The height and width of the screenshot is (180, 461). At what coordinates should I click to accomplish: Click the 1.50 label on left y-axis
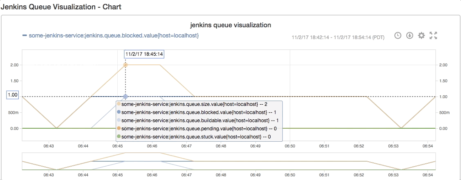click(13, 81)
